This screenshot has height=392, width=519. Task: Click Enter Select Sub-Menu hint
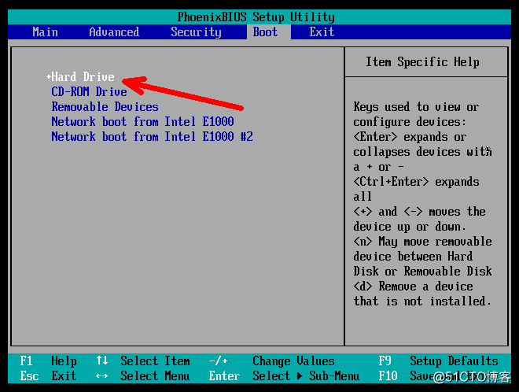pyautogui.click(x=285, y=375)
